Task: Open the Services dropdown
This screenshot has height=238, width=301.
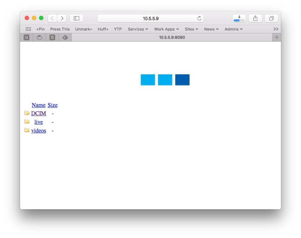Action: [x=138, y=29]
